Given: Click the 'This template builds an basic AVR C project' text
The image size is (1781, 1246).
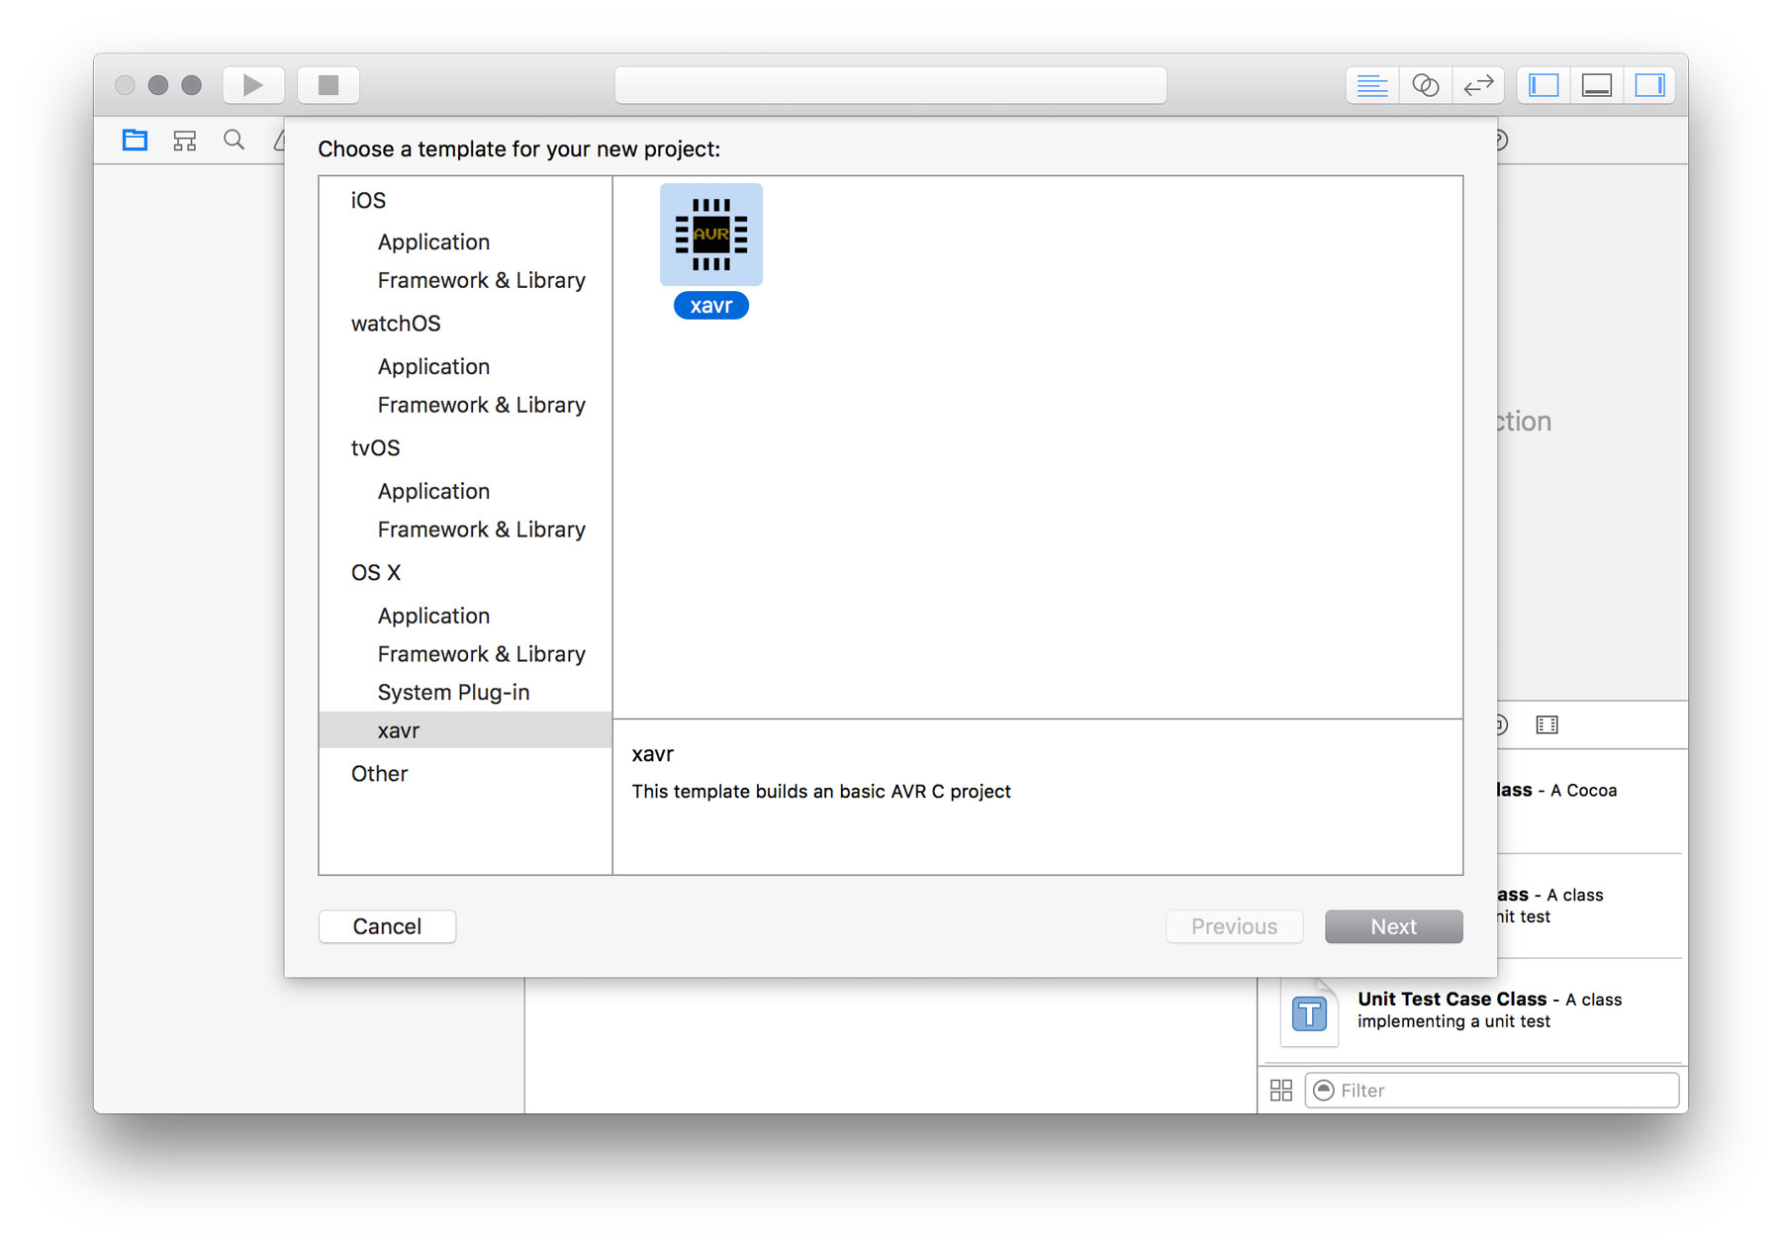Looking at the screenshot, I should [821, 791].
